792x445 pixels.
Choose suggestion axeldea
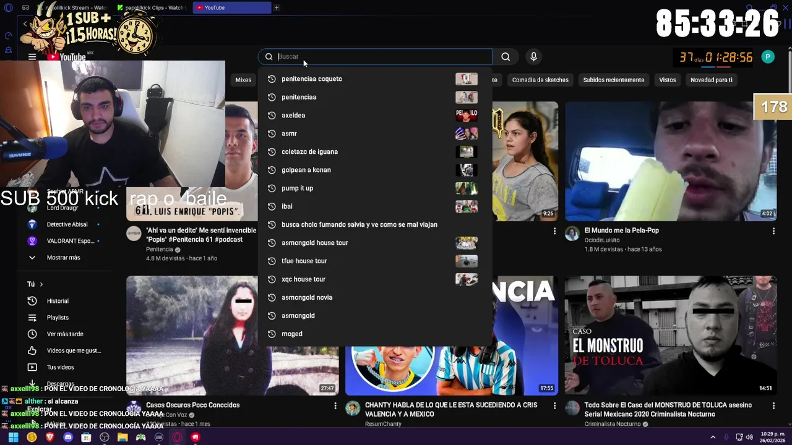click(x=375, y=116)
